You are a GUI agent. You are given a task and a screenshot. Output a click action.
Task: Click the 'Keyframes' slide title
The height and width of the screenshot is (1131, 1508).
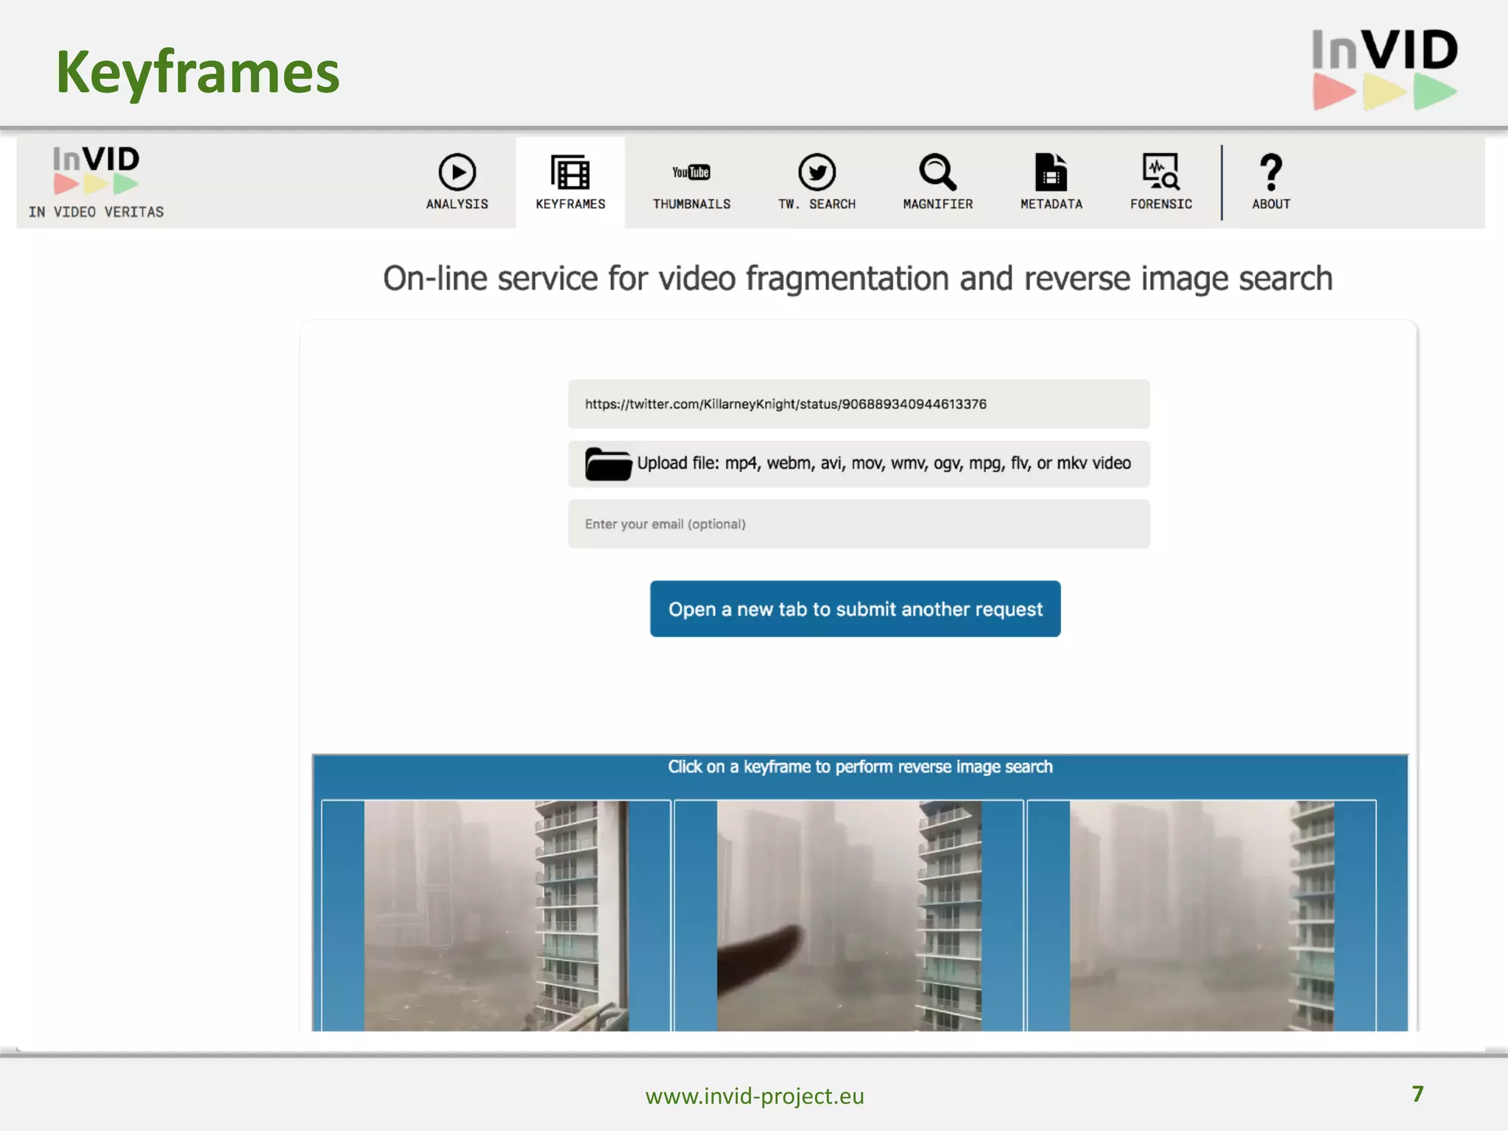click(198, 74)
